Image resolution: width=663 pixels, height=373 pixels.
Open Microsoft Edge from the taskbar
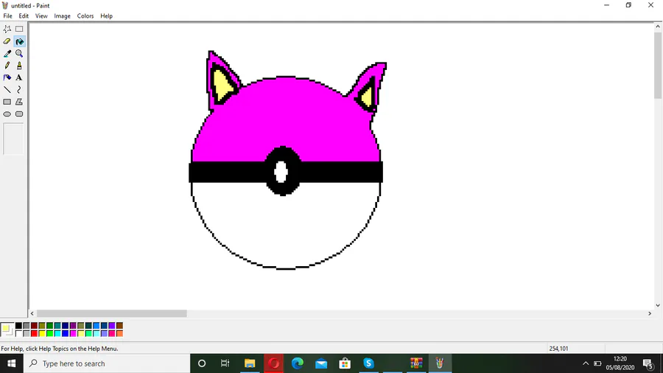[298, 363]
